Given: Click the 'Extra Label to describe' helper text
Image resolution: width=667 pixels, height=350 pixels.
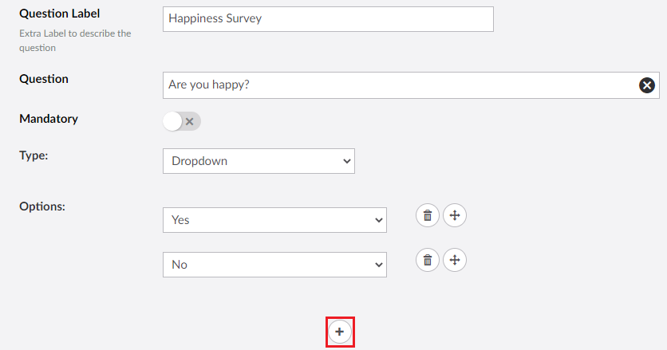Looking at the screenshot, I should [75, 33].
